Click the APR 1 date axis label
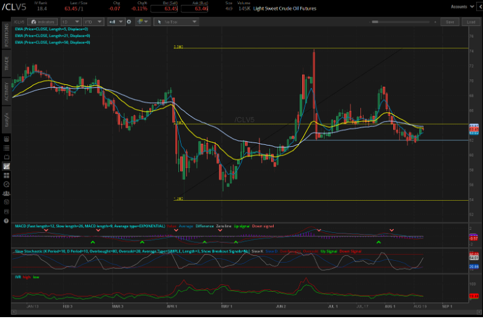Viewport: 483px width, 319px height. 172,307
